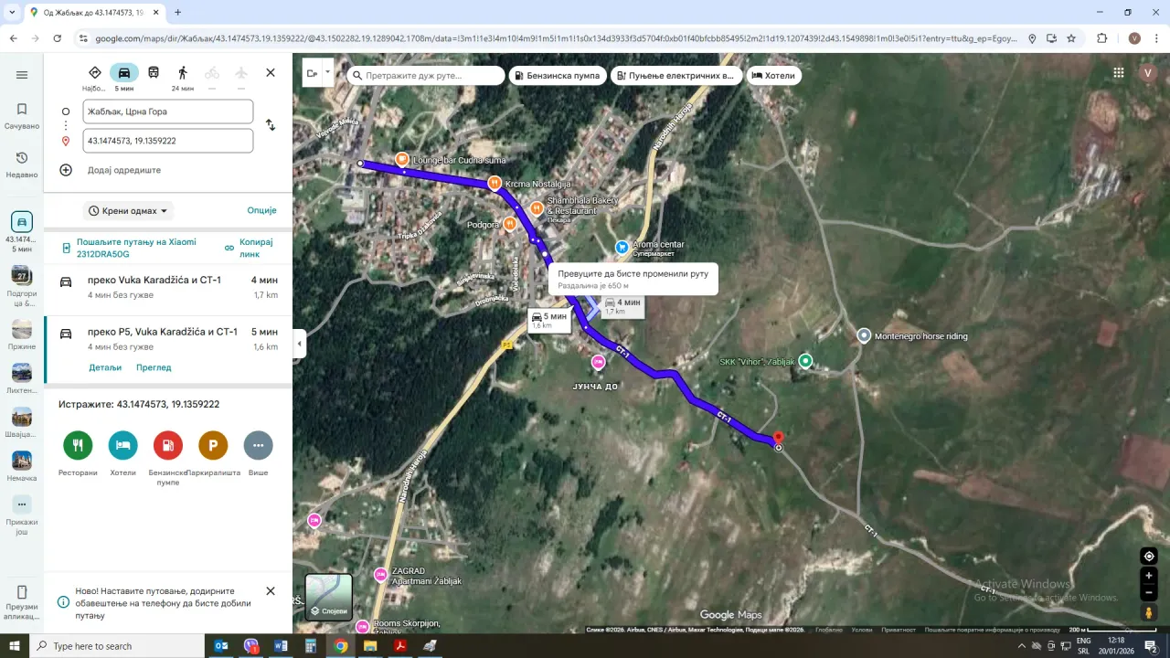Select cycling travel mode
Image resolution: width=1170 pixels, height=658 pixels.
(x=212, y=73)
